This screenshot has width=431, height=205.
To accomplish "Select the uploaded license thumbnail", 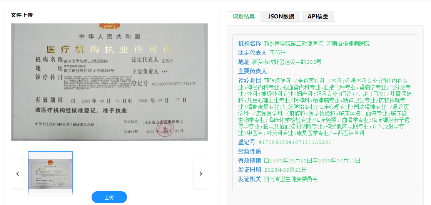I will [50, 173].
